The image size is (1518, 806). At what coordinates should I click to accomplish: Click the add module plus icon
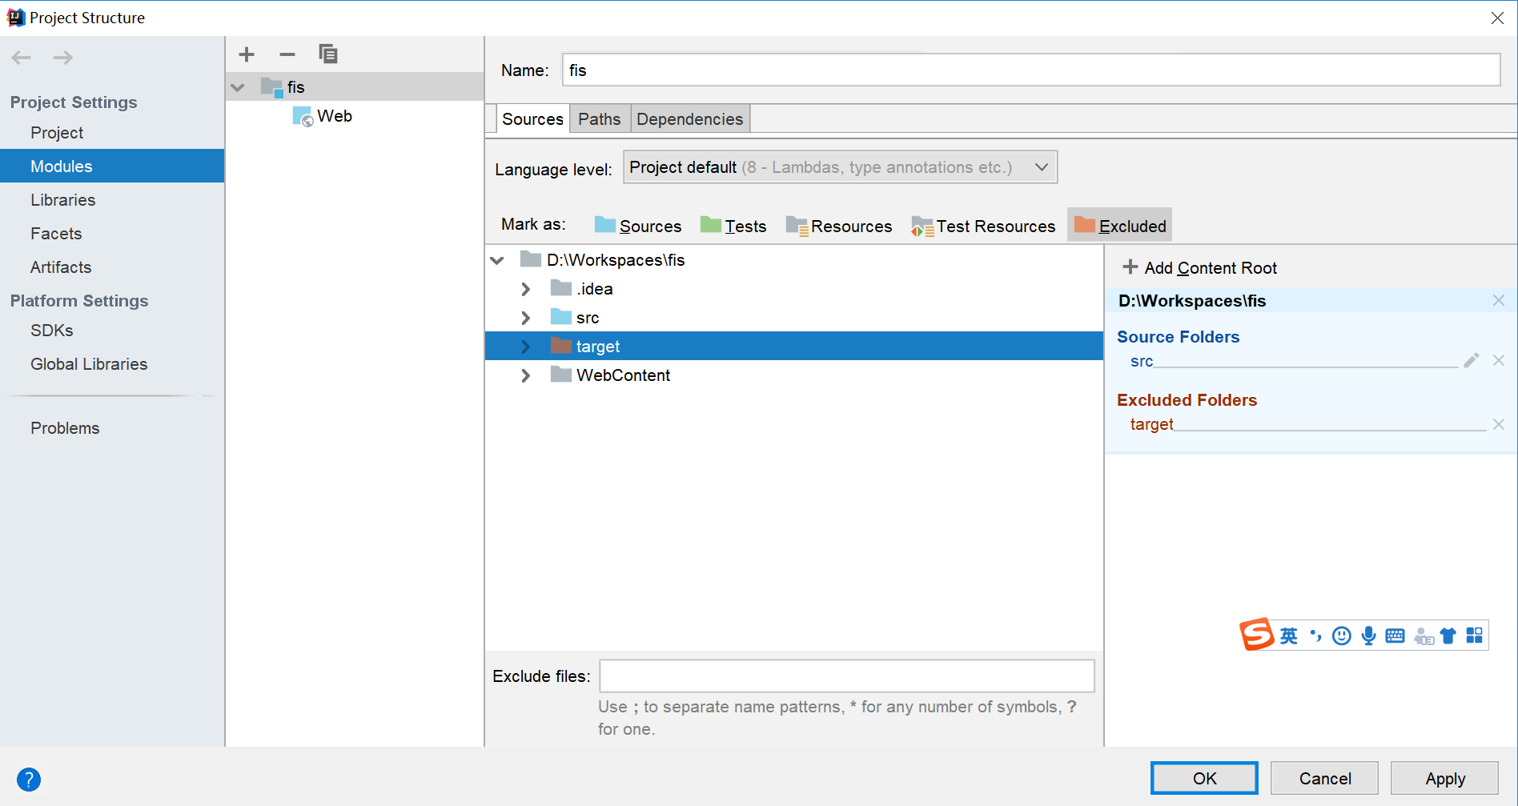[x=247, y=54]
